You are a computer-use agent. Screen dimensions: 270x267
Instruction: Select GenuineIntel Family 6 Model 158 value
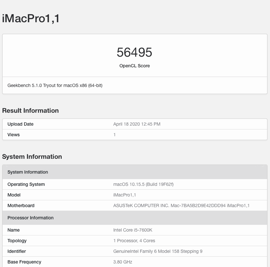158,251
